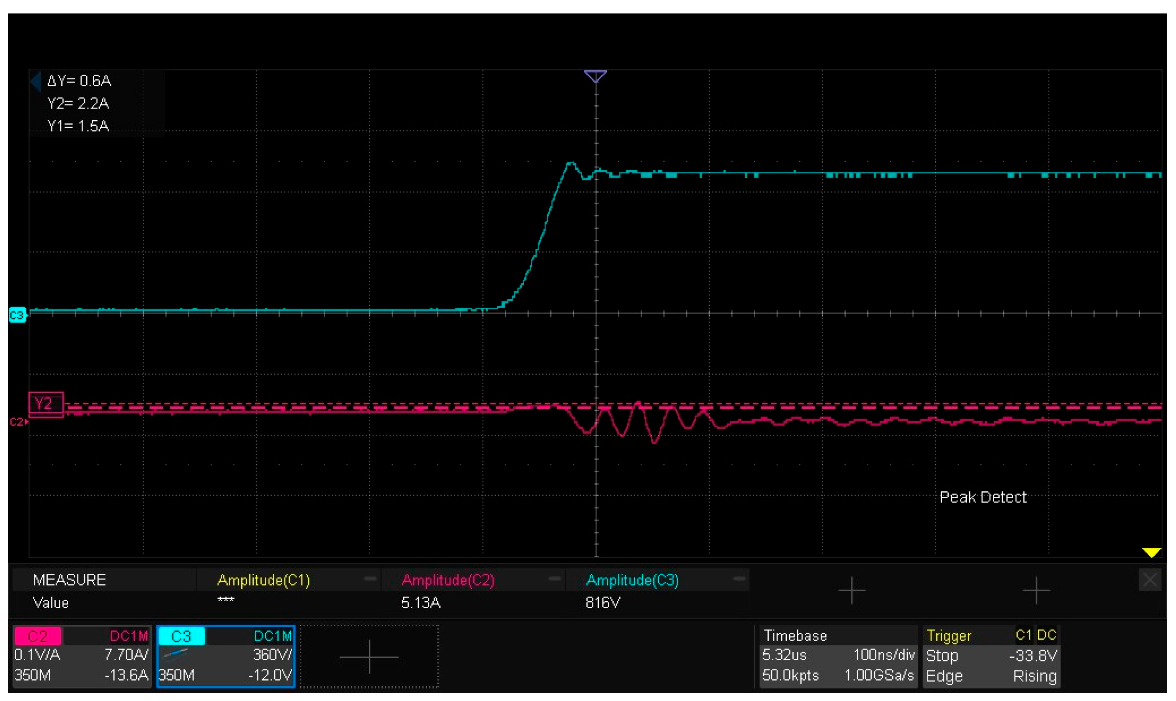Add a measurement in first empty plus slot
1176x701 pixels.
pos(852,590)
